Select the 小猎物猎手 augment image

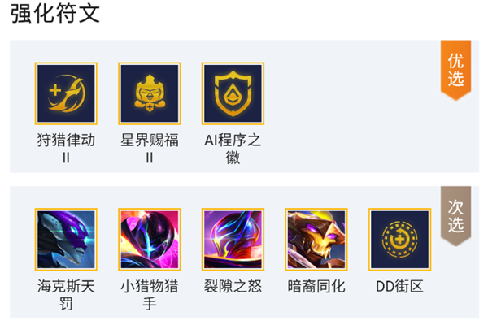click(150, 240)
